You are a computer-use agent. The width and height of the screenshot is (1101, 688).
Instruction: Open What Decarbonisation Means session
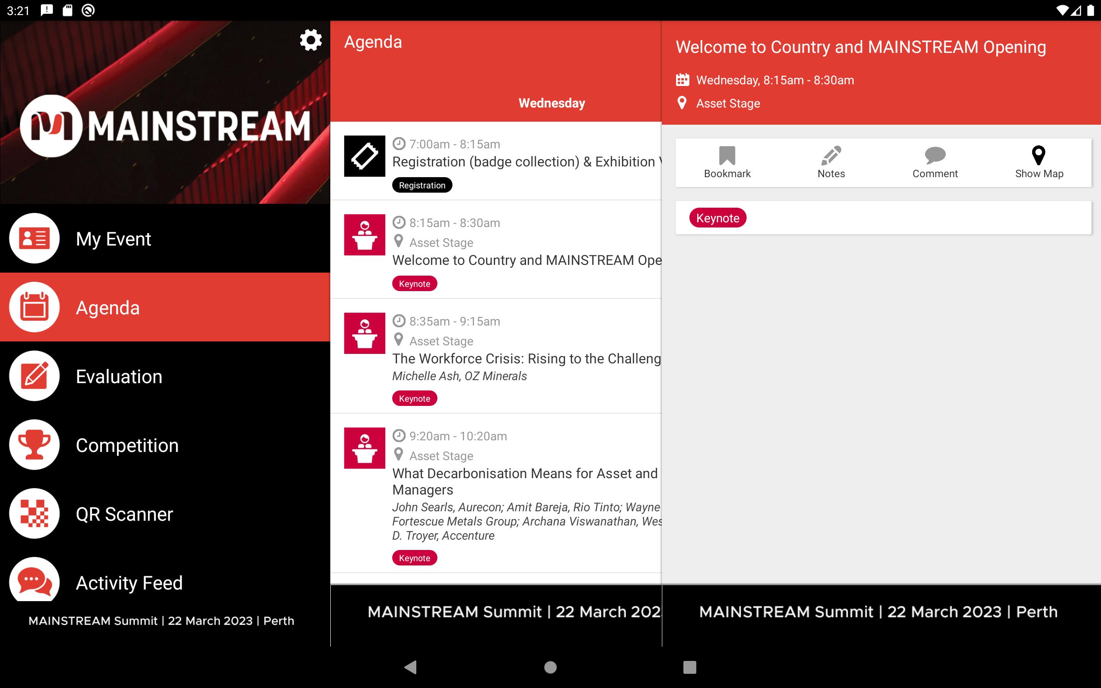(496, 493)
